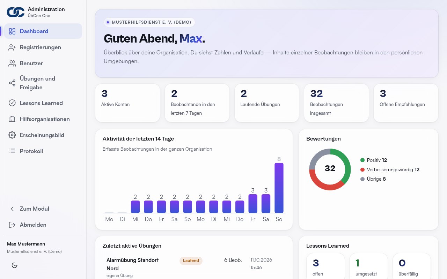
Task: Click the Musterhilfsdienst E. V. (Demo) badge
Action: tap(149, 22)
